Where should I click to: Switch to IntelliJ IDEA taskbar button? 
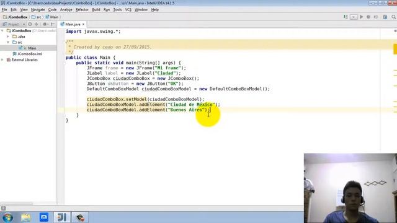[x=62, y=217]
